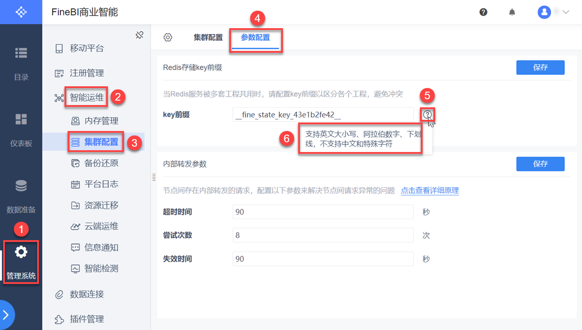The image size is (582, 330).
Task: Click the 内部转发参数 heading
Action: pyautogui.click(x=185, y=164)
